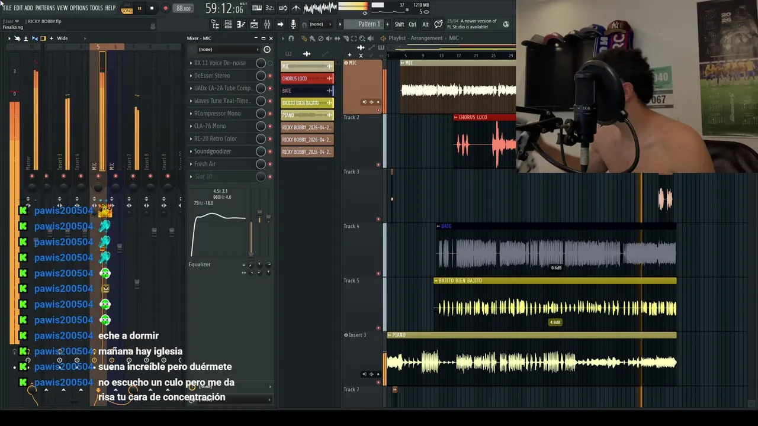The image size is (758, 426).
Task: Click the Pause playback button
Action: coord(139,8)
